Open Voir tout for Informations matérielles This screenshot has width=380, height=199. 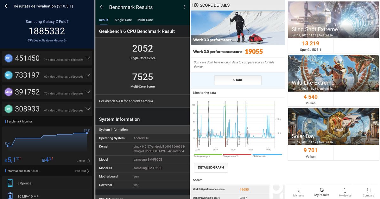click(82, 171)
